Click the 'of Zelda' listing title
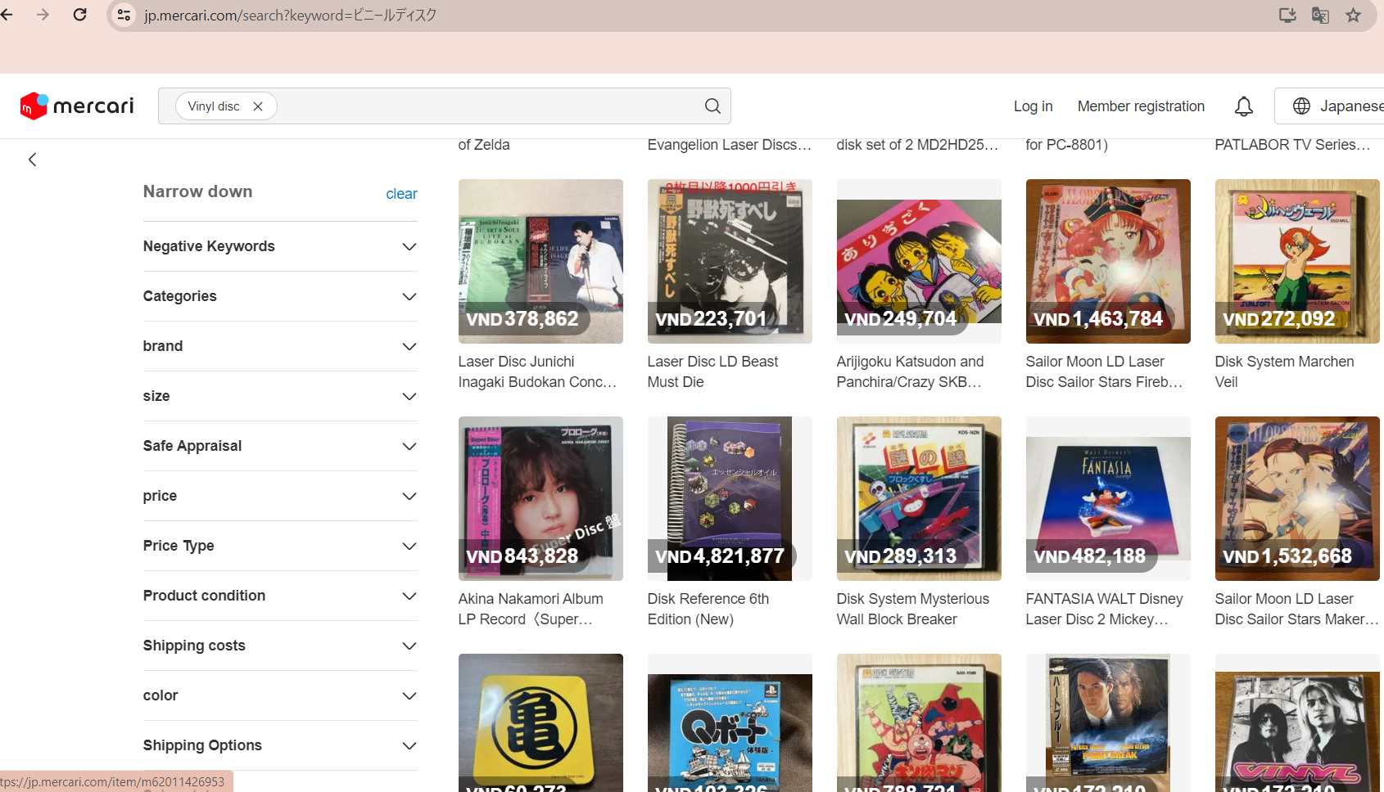This screenshot has height=792, width=1384. point(484,145)
